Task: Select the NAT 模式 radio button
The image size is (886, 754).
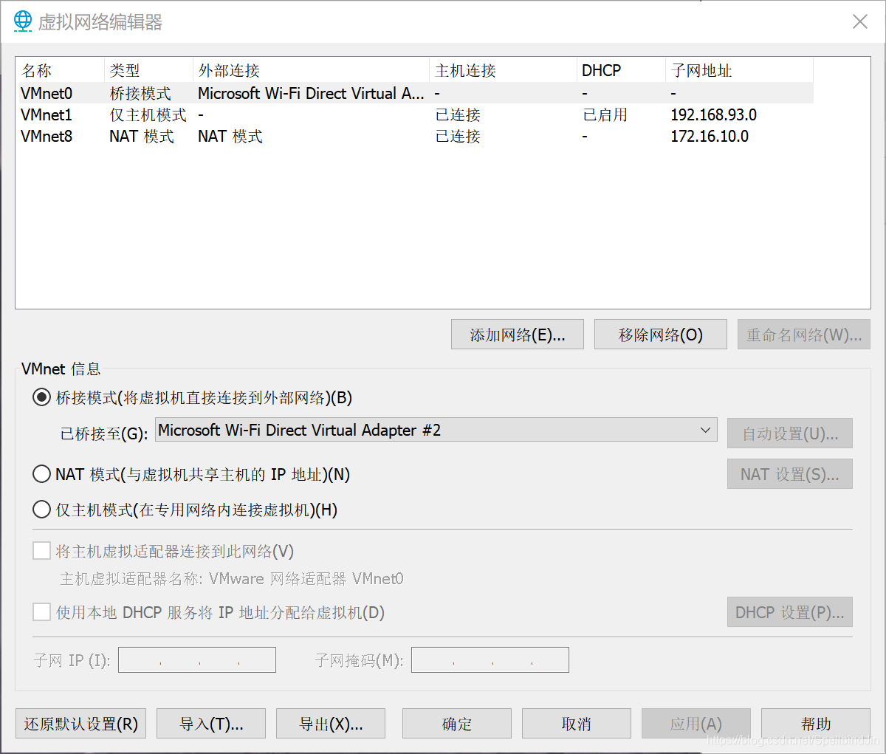Action: tap(42, 474)
